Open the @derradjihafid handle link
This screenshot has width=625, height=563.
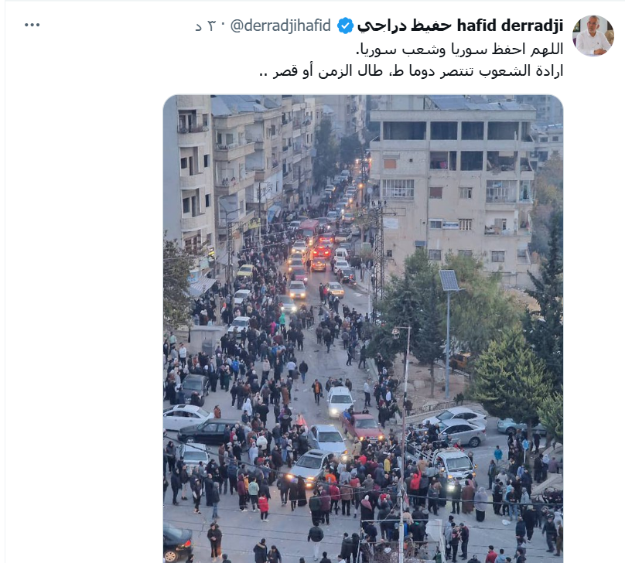[x=281, y=26]
